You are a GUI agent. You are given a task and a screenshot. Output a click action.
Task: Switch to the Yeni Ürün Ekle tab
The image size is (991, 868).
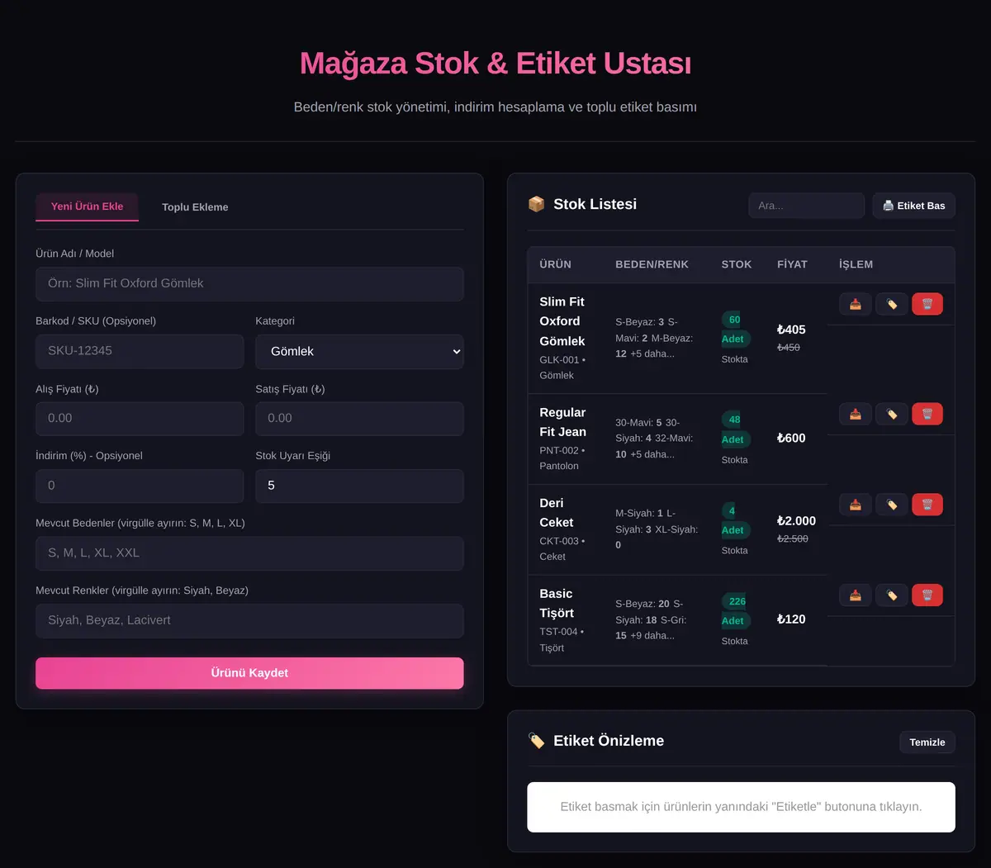pyautogui.click(x=87, y=206)
